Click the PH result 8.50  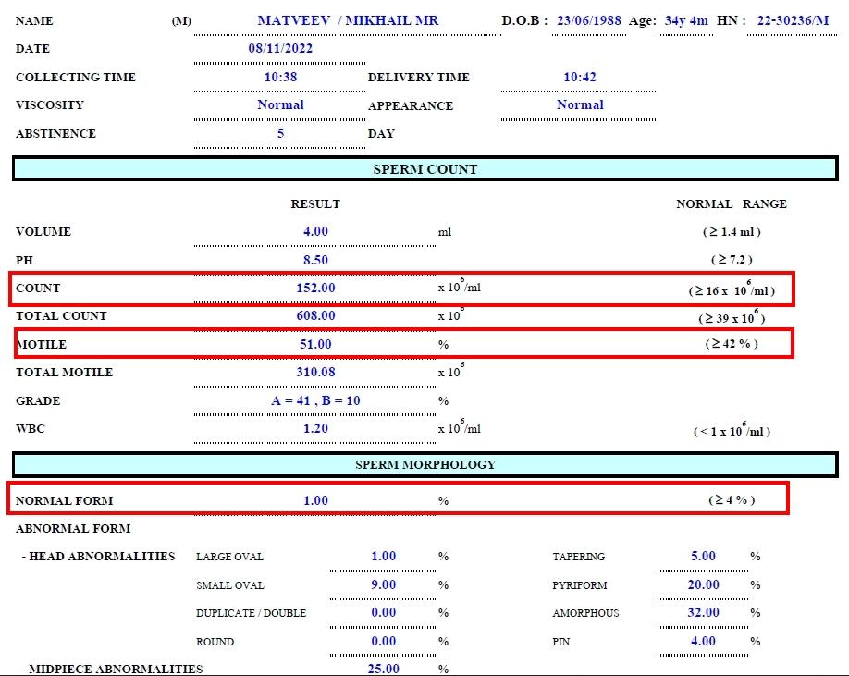pyautogui.click(x=315, y=260)
